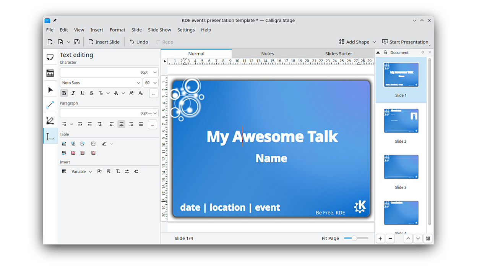Viewport: 477px width, 268px height.
Task: Select the Slide 2 thumbnail
Action: [x=401, y=121]
